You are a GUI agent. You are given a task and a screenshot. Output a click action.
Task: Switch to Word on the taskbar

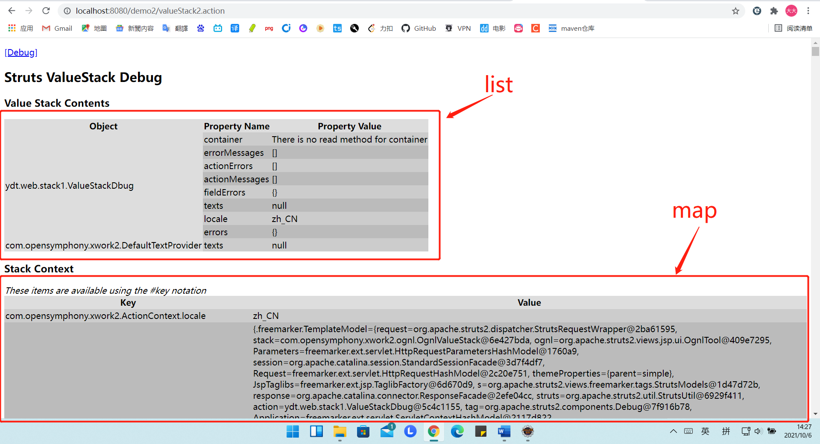504,432
